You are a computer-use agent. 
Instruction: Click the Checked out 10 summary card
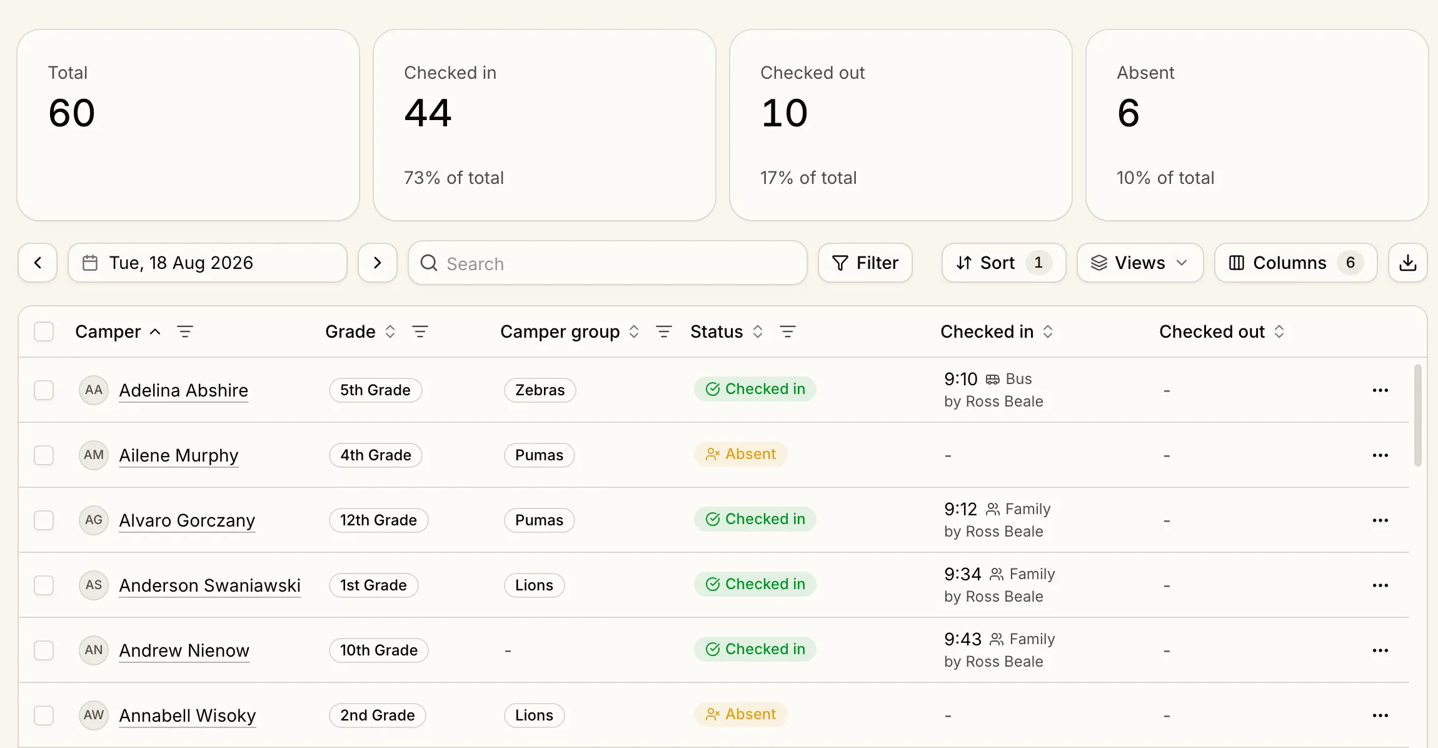(x=901, y=125)
